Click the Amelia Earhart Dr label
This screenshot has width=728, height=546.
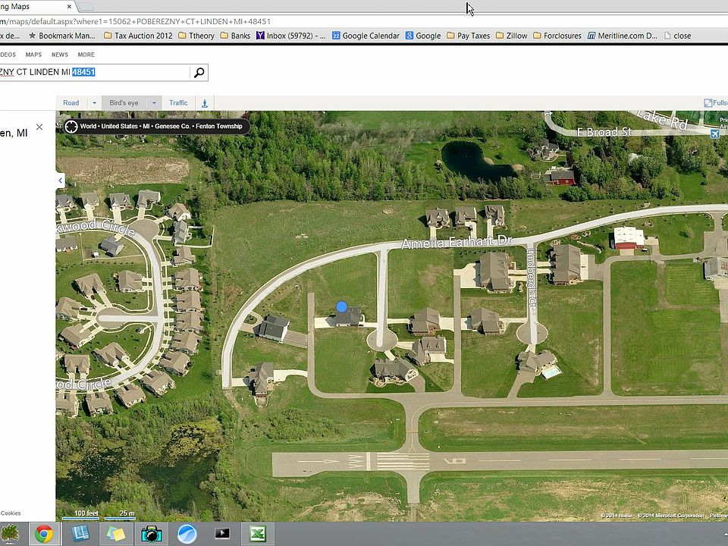[457, 243]
